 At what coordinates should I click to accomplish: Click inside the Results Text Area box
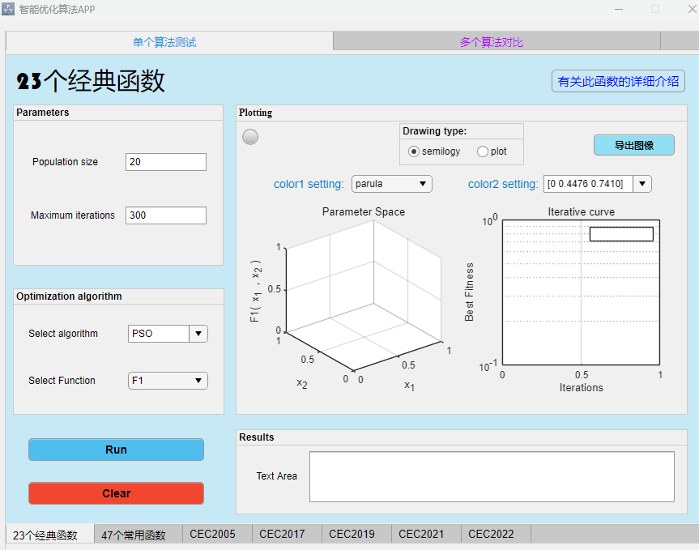492,476
